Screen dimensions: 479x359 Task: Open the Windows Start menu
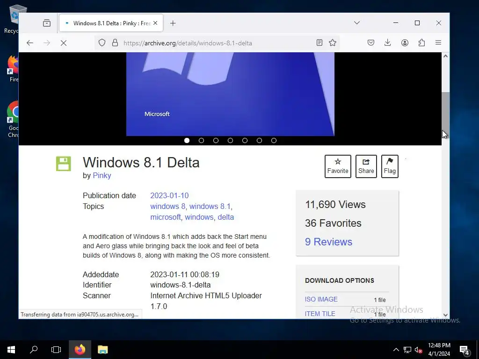[11, 350]
